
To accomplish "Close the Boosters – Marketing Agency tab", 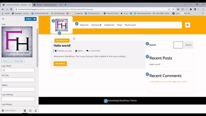I will 61,5.
